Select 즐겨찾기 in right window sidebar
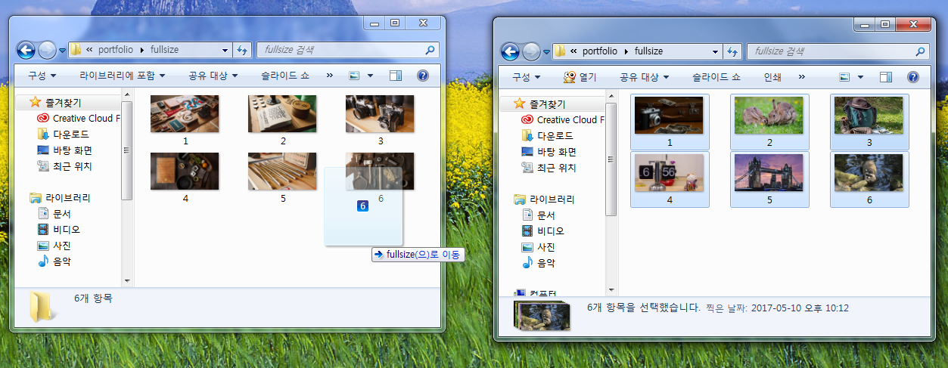Image resolution: width=948 pixels, height=368 pixels. pyautogui.click(x=548, y=104)
